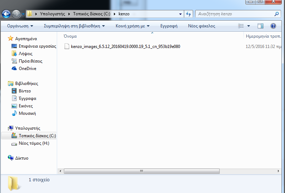Open the Έγγραφα library
285x193 pixels.
coord(27,98)
